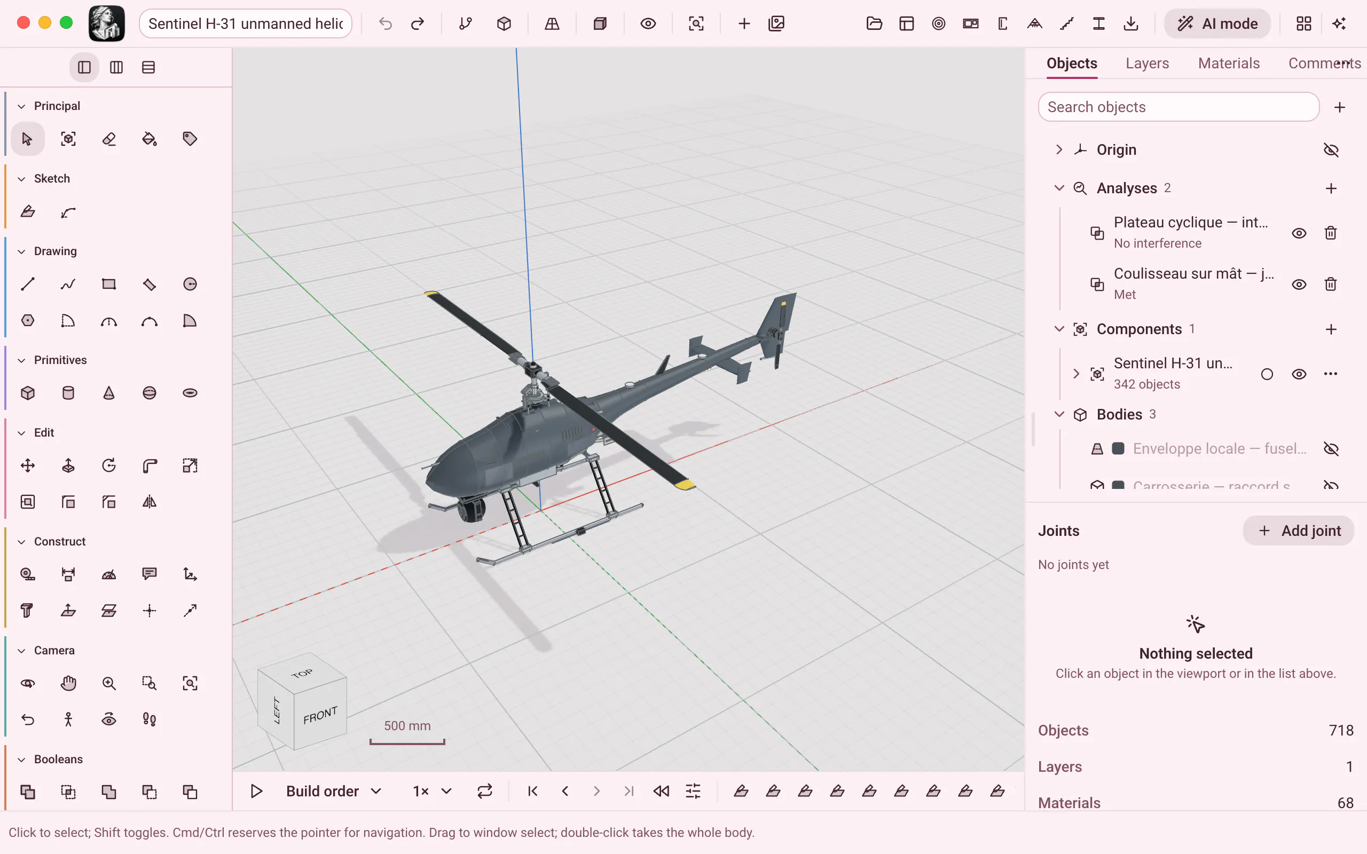Toggle visibility of Plateau cyclique analysis
This screenshot has height=854, width=1367.
(x=1299, y=233)
